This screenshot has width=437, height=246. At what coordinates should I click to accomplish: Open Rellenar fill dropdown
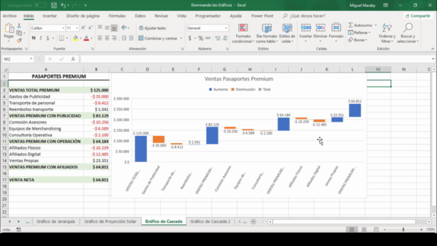[360, 33]
